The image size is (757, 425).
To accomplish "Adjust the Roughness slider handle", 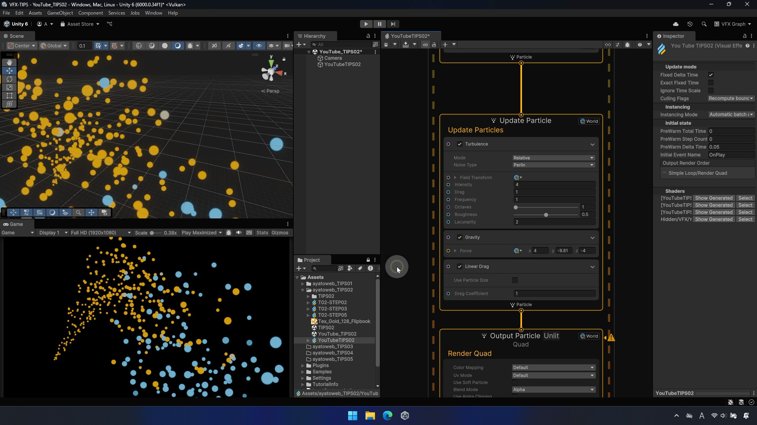I will pos(546,215).
